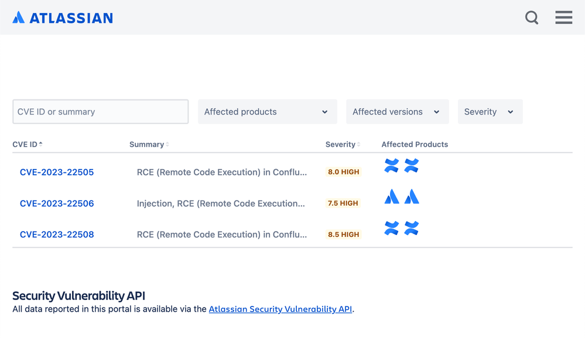The height and width of the screenshot is (338, 585).
Task: Click the Affected Products column header
Action: [415, 144]
